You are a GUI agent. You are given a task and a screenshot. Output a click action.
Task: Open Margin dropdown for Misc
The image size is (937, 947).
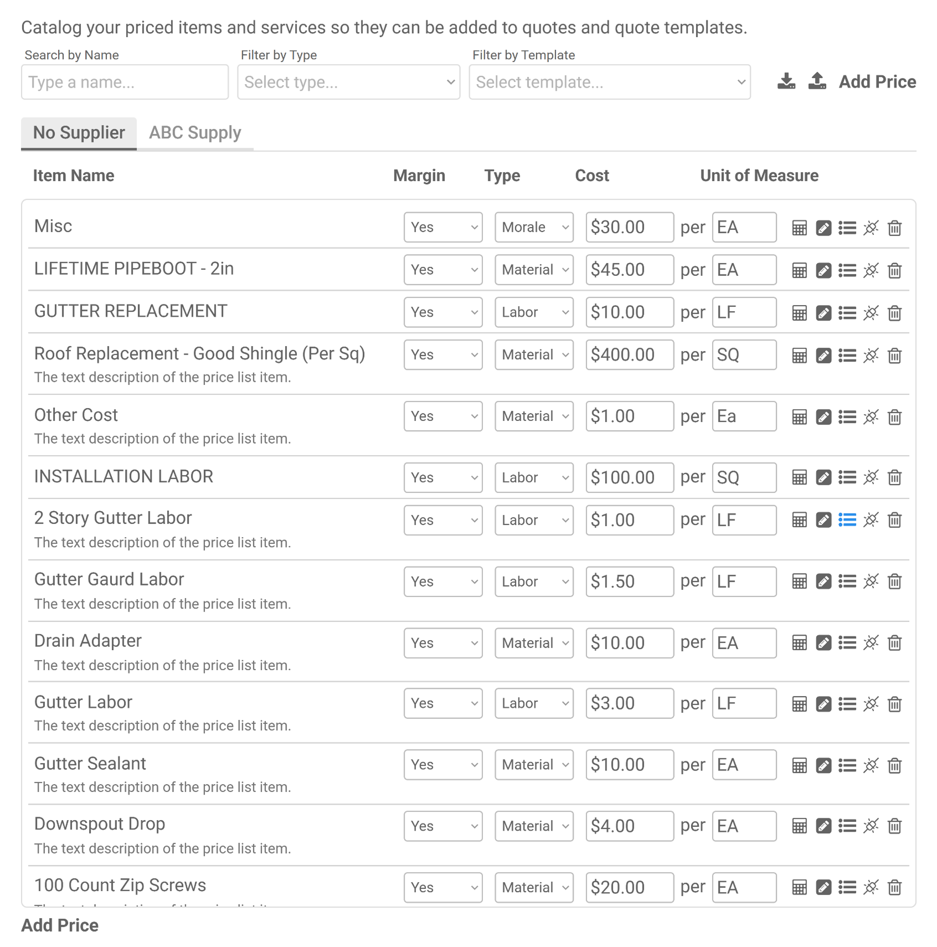pos(443,227)
